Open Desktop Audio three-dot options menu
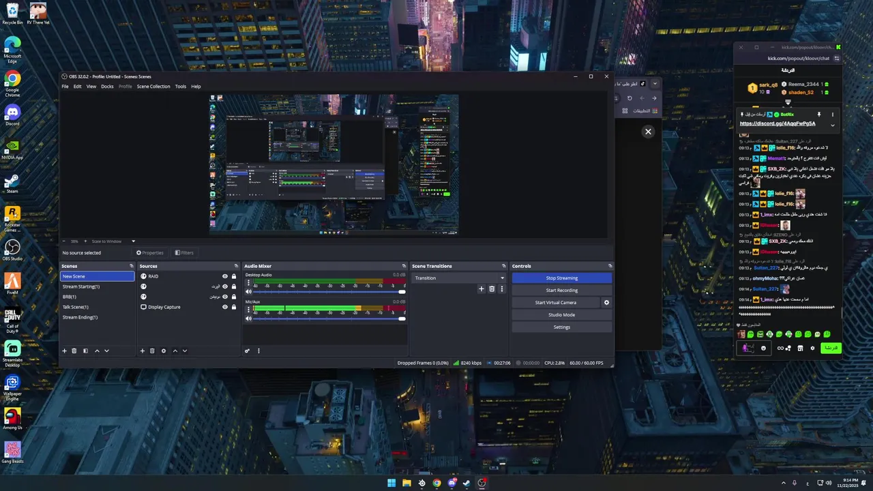This screenshot has width=873, height=491. 248,282
